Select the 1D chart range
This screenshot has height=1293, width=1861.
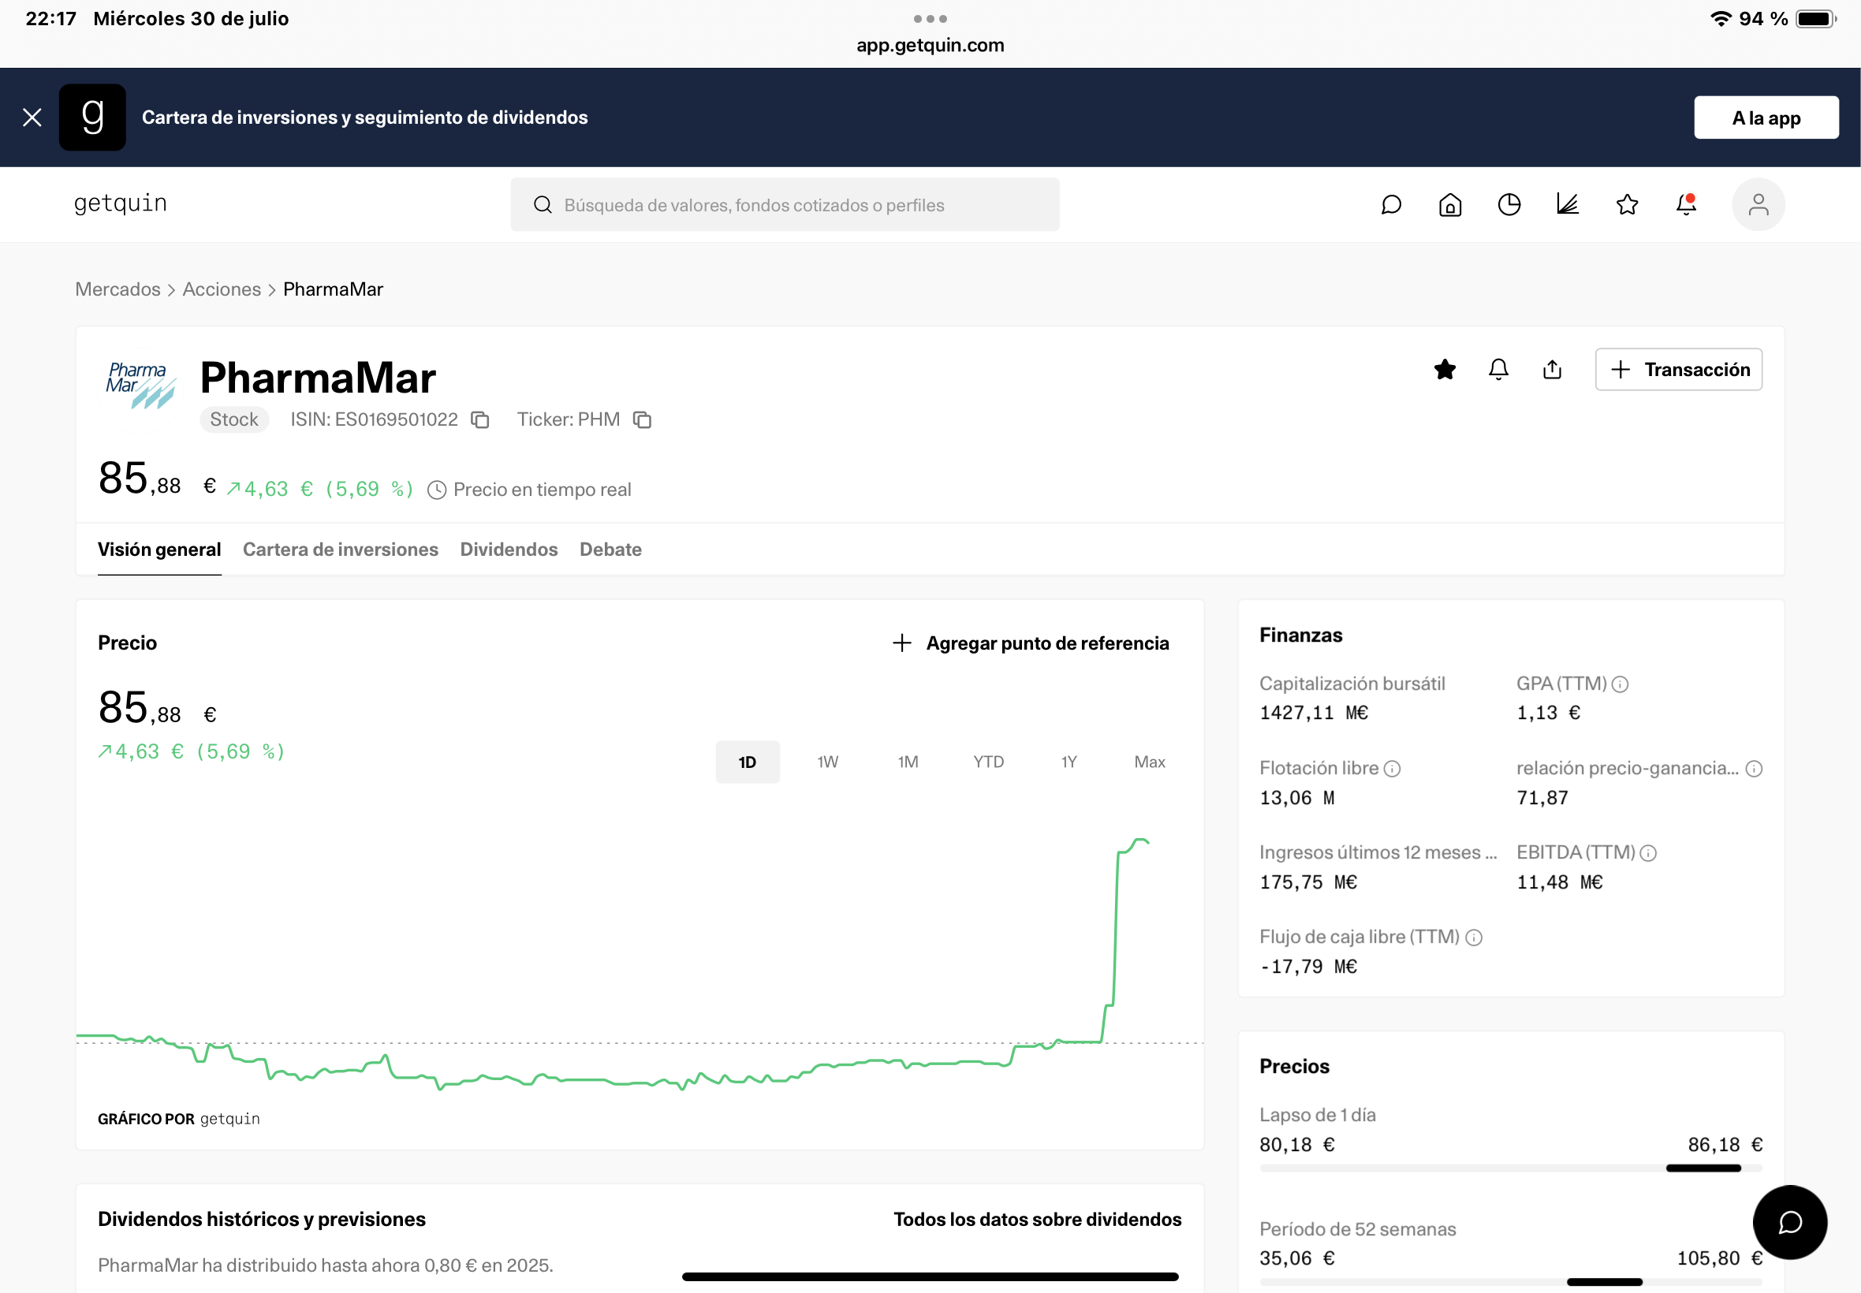pyautogui.click(x=747, y=762)
